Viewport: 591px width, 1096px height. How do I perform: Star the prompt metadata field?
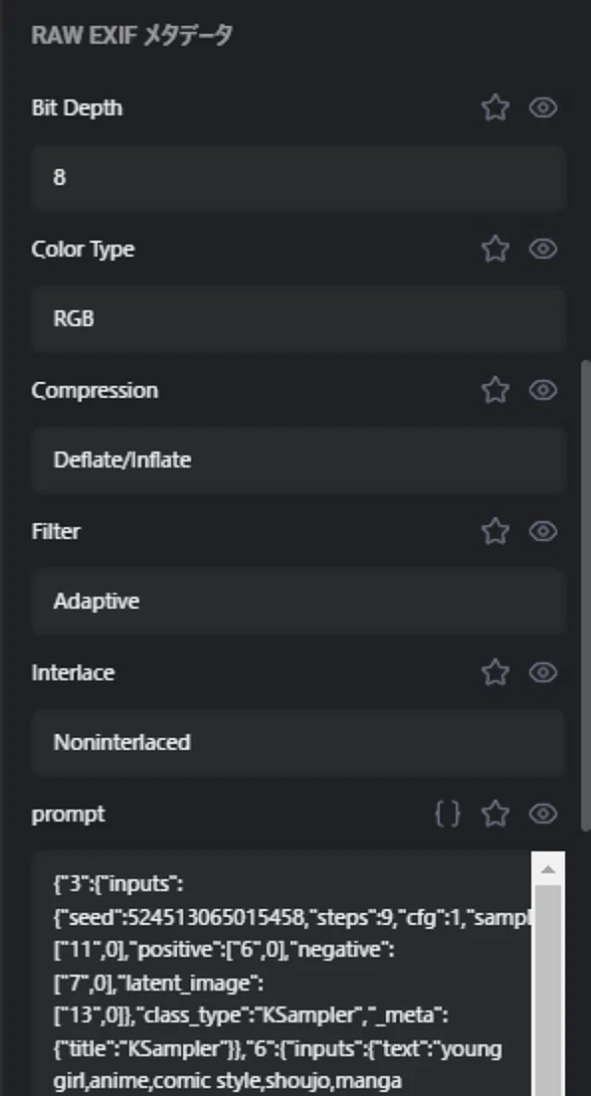pyautogui.click(x=495, y=814)
